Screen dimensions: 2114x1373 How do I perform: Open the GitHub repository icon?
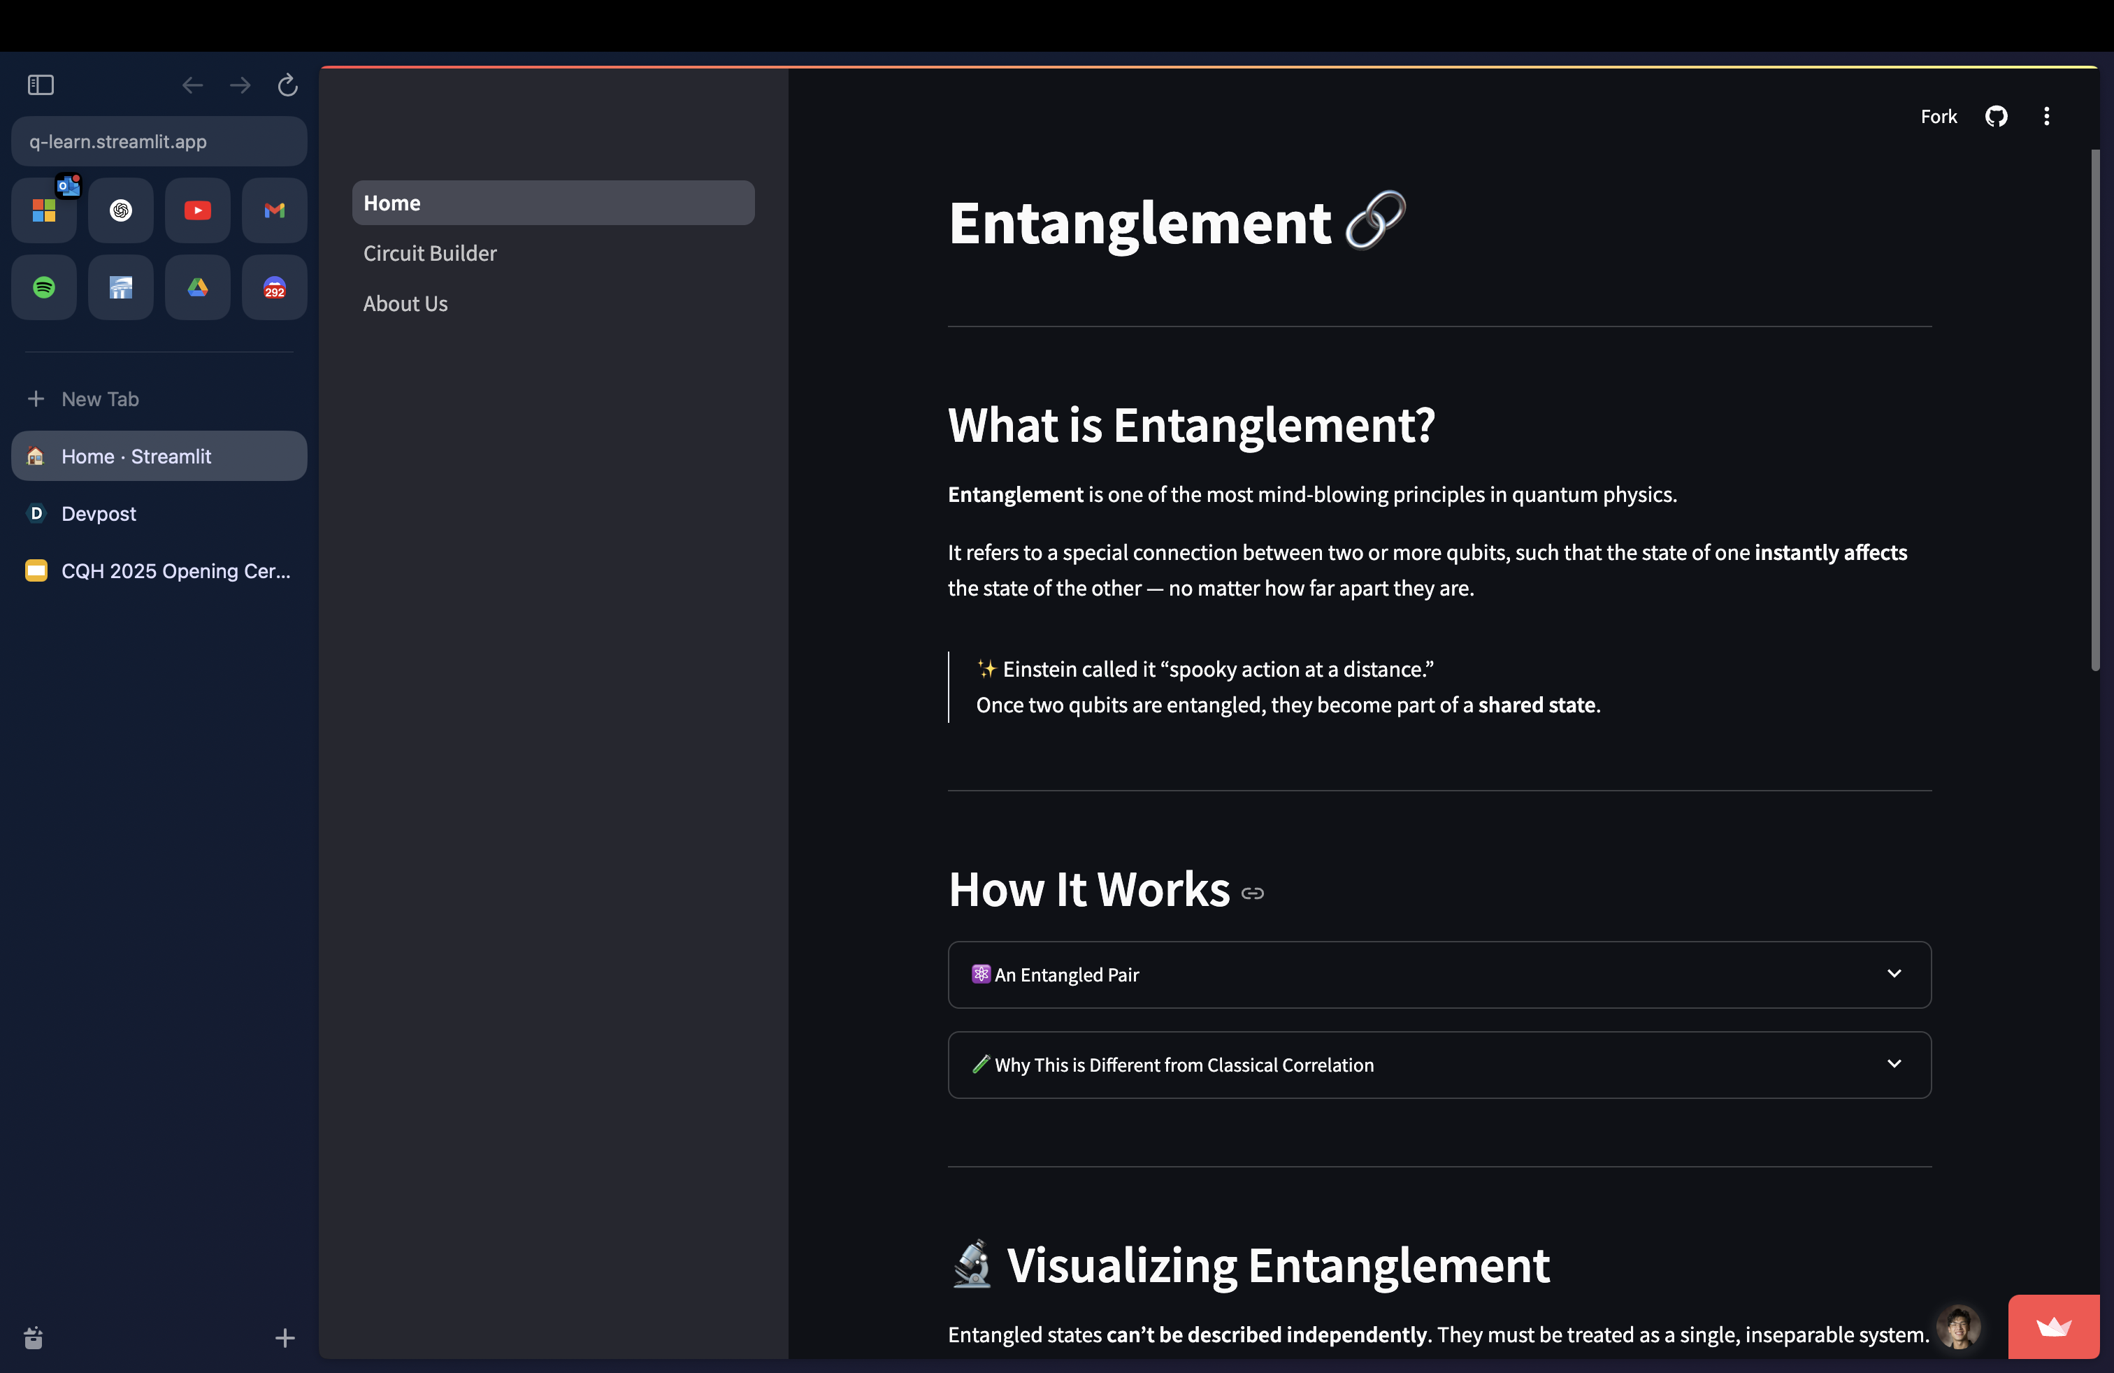(1996, 116)
